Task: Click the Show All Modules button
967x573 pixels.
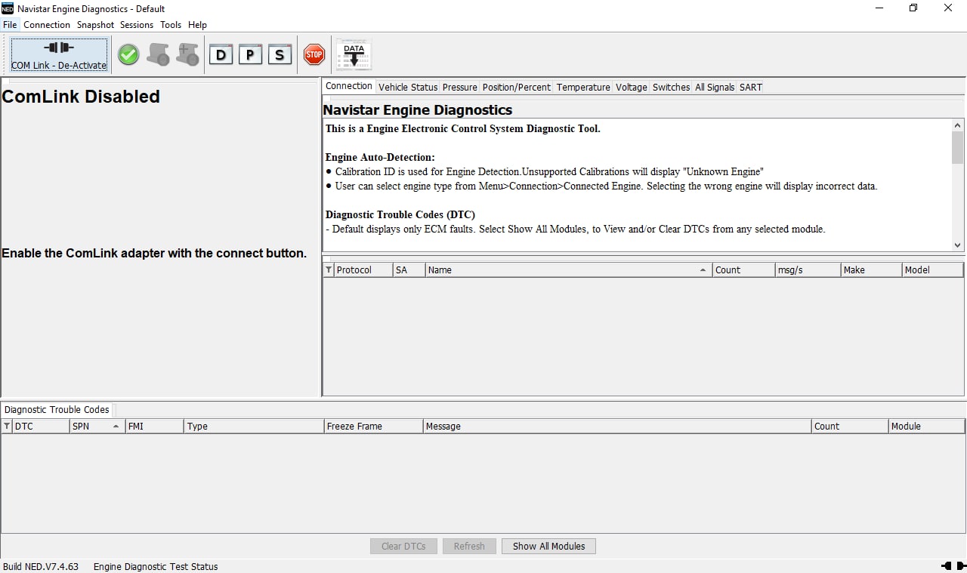Action: pyautogui.click(x=548, y=546)
